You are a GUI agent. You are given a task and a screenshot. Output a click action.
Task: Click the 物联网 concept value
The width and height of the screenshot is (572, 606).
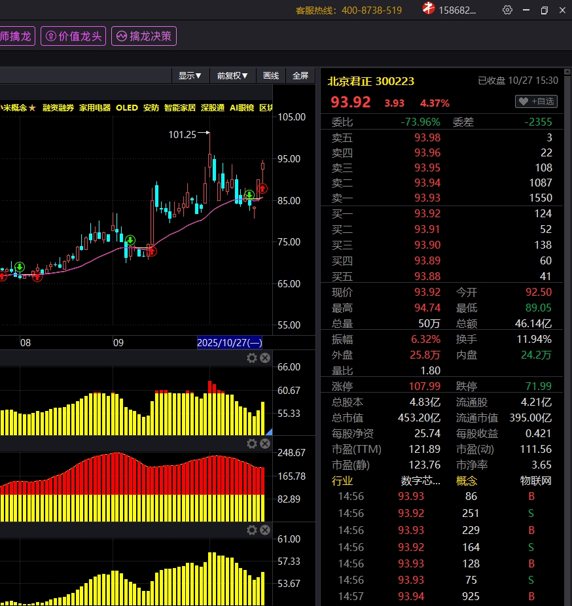click(x=535, y=481)
